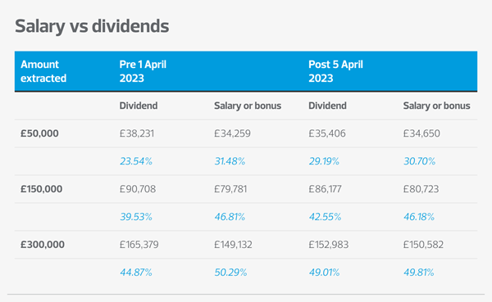
Task: Select the £300,000 row label
Action: (43, 245)
